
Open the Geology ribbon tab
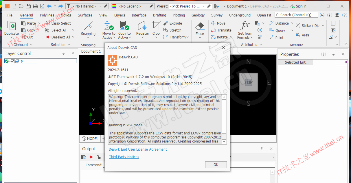tap(198, 15)
